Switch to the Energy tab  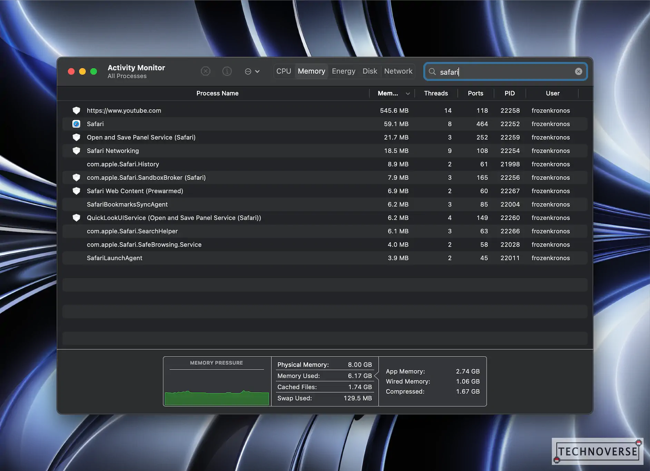(x=344, y=71)
